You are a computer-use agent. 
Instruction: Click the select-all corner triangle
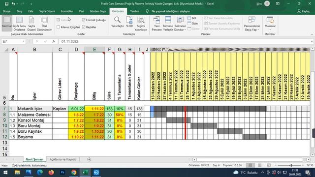6,49
